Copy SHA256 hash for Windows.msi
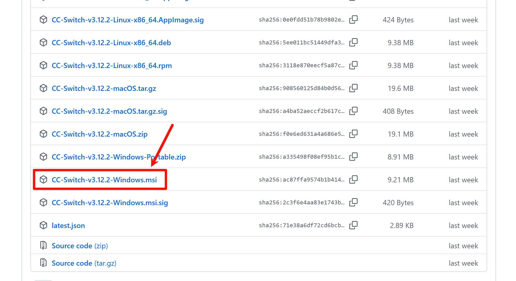 point(353,180)
